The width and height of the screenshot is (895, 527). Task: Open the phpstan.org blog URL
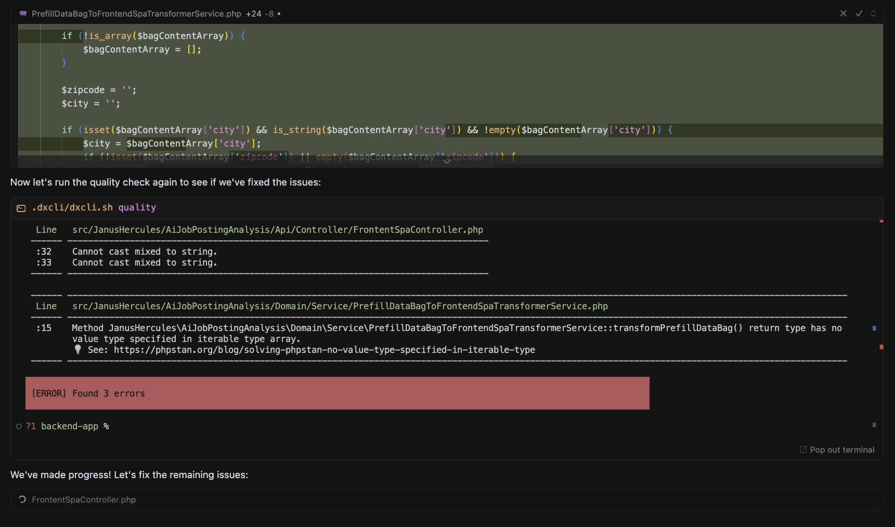pos(324,350)
